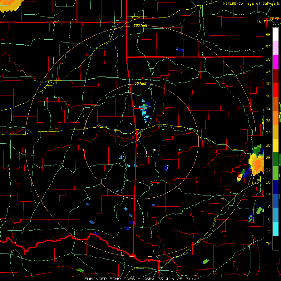This screenshot has width=281, height=281.
Task: Click the '14' legend value
Action: tap(268, 195)
